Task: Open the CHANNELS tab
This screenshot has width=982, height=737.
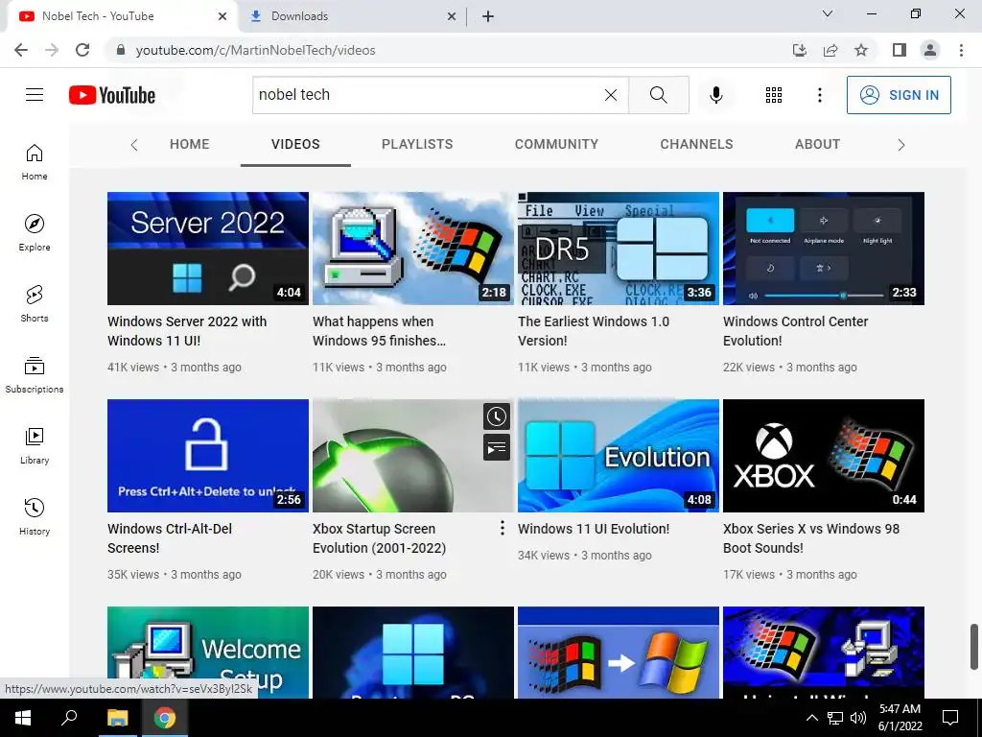Action: point(696,144)
